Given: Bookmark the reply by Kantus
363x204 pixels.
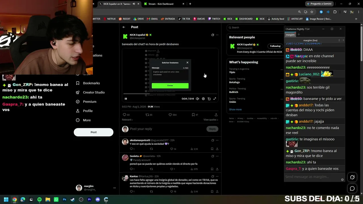Looking at the screenshot, I should [x=212, y=192].
